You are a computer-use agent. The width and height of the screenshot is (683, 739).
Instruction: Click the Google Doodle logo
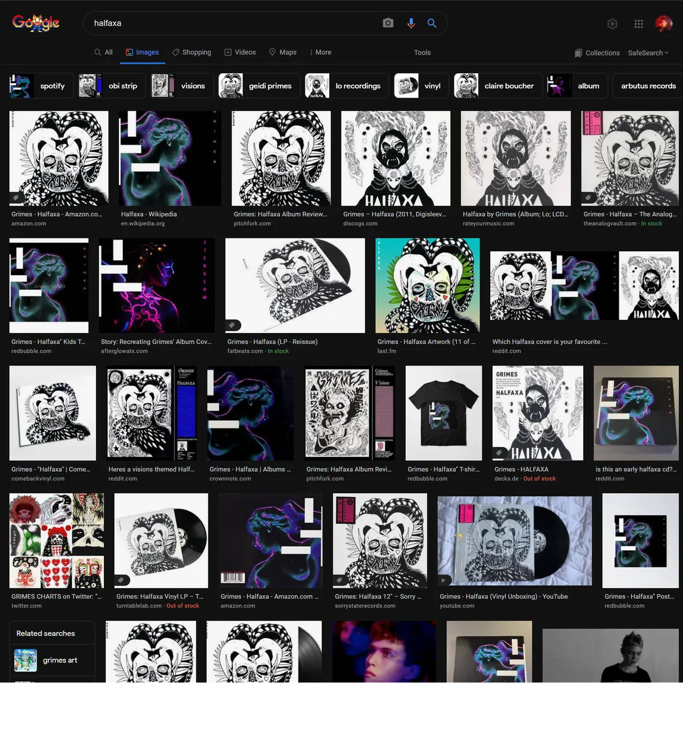tap(36, 23)
